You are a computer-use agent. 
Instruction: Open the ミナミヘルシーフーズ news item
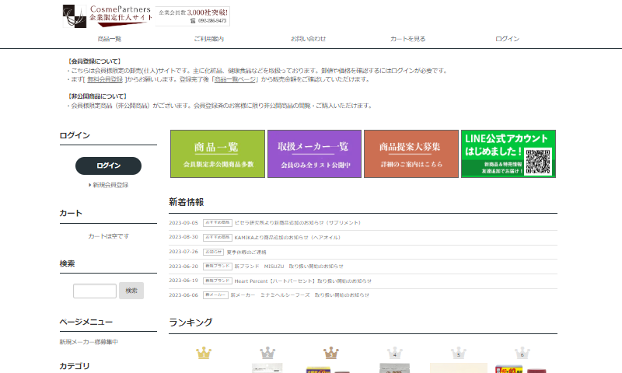pos(300,295)
